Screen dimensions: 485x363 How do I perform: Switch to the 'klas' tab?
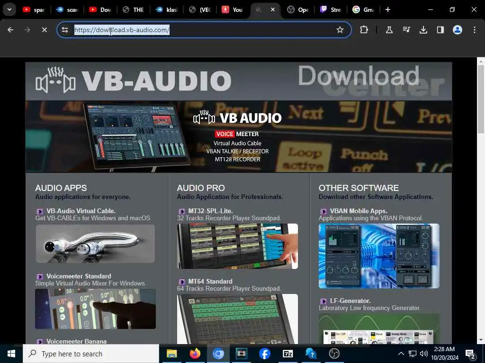point(166,9)
